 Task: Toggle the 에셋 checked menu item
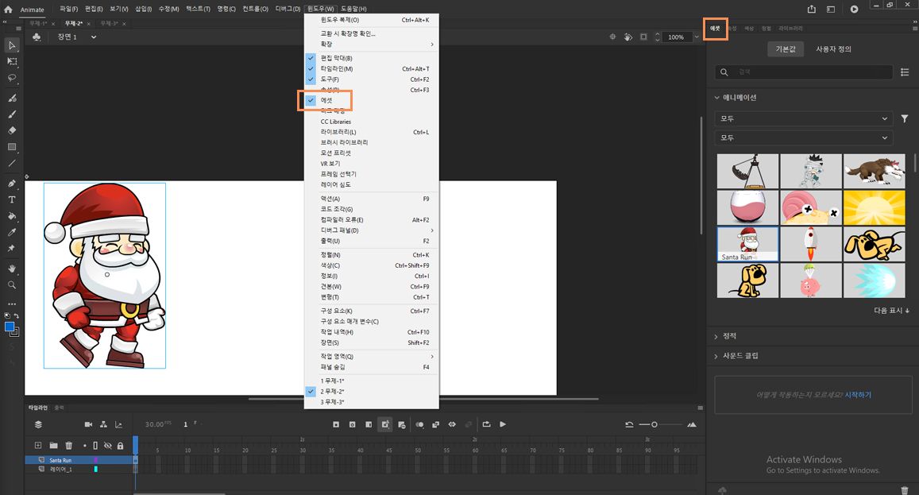pos(372,100)
